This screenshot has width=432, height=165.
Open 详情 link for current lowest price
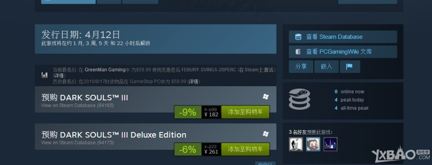pos(59,75)
